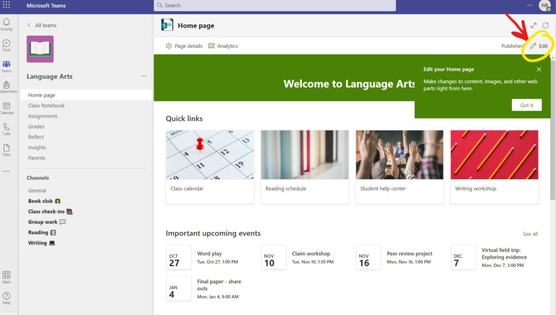Open Page details gear

[184, 46]
